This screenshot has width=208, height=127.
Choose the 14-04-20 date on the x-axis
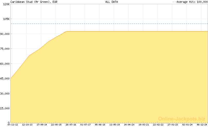pyautogui.click(x=129, y=125)
